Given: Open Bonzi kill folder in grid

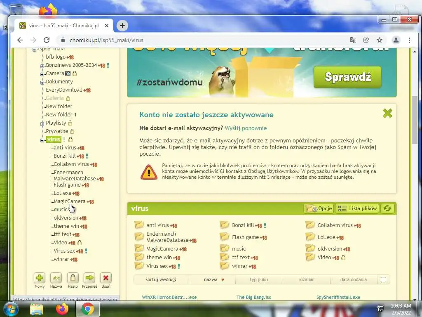Looking at the screenshot, I should pyautogui.click(x=243, y=225).
